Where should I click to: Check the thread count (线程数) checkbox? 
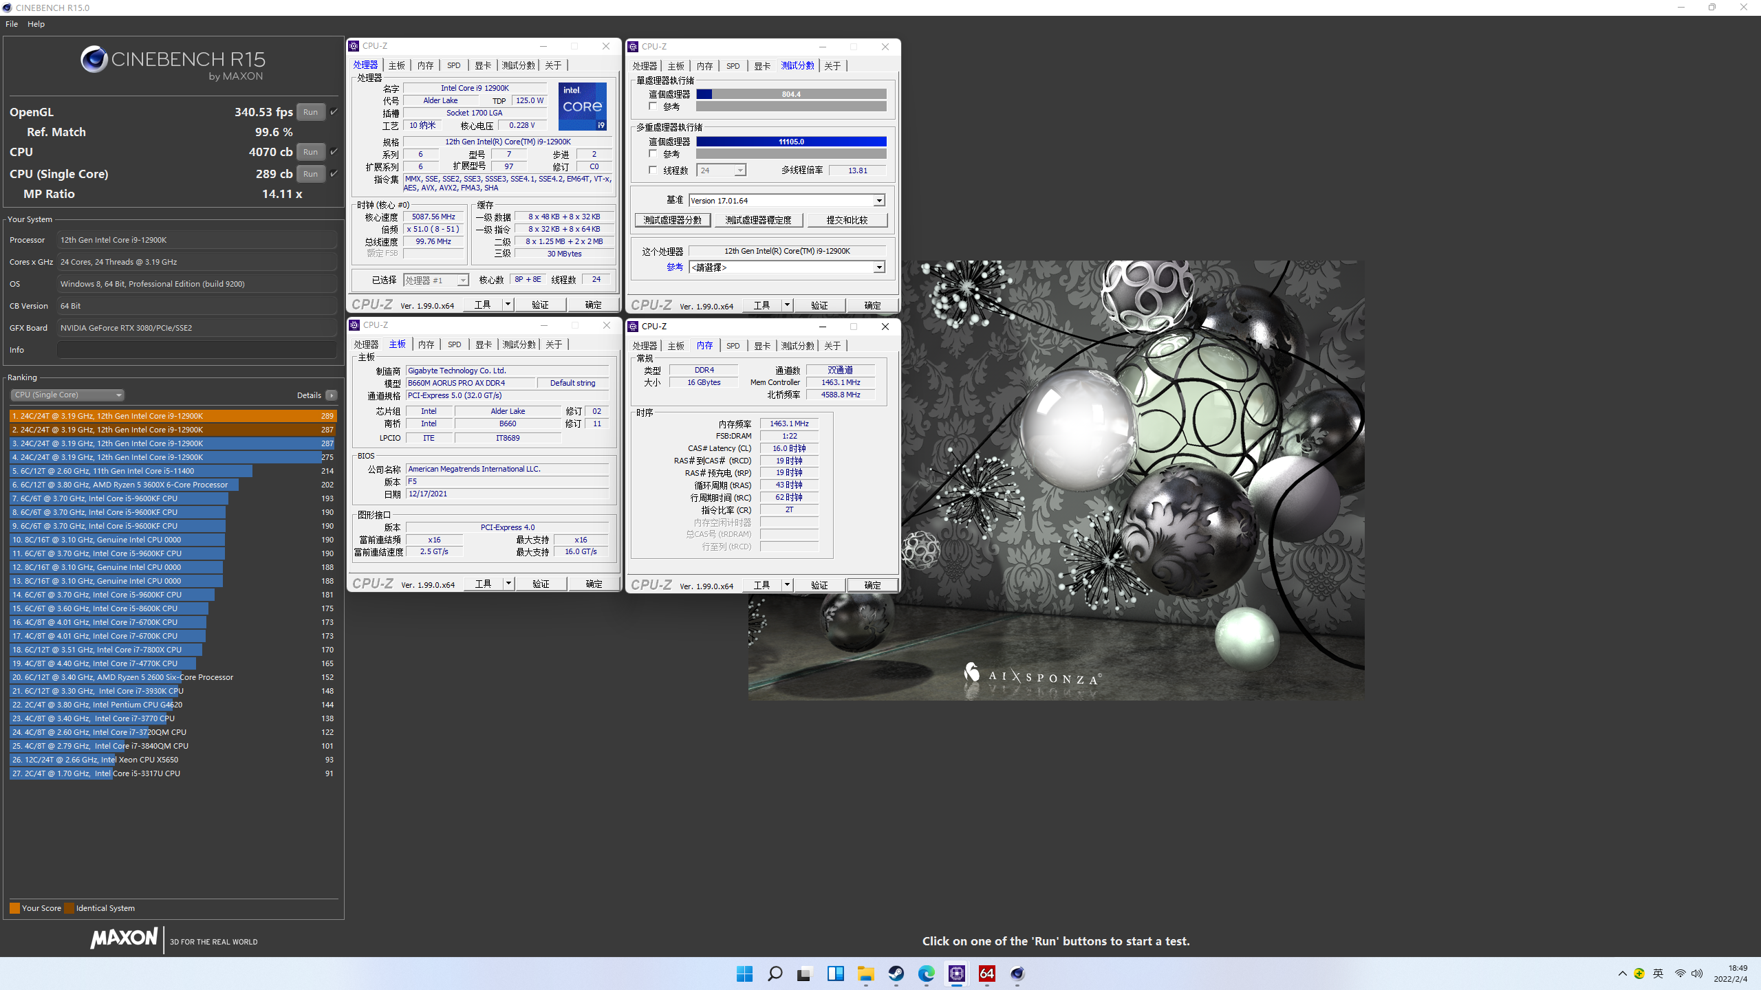pyautogui.click(x=653, y=170)
